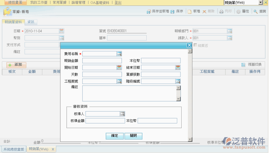Open calendar for 開始日期 field
Image resolution: width=269 pixels, height=153 pixels.
[119, 67]
